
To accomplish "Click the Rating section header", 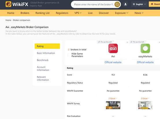I will [x=70, y=68].
